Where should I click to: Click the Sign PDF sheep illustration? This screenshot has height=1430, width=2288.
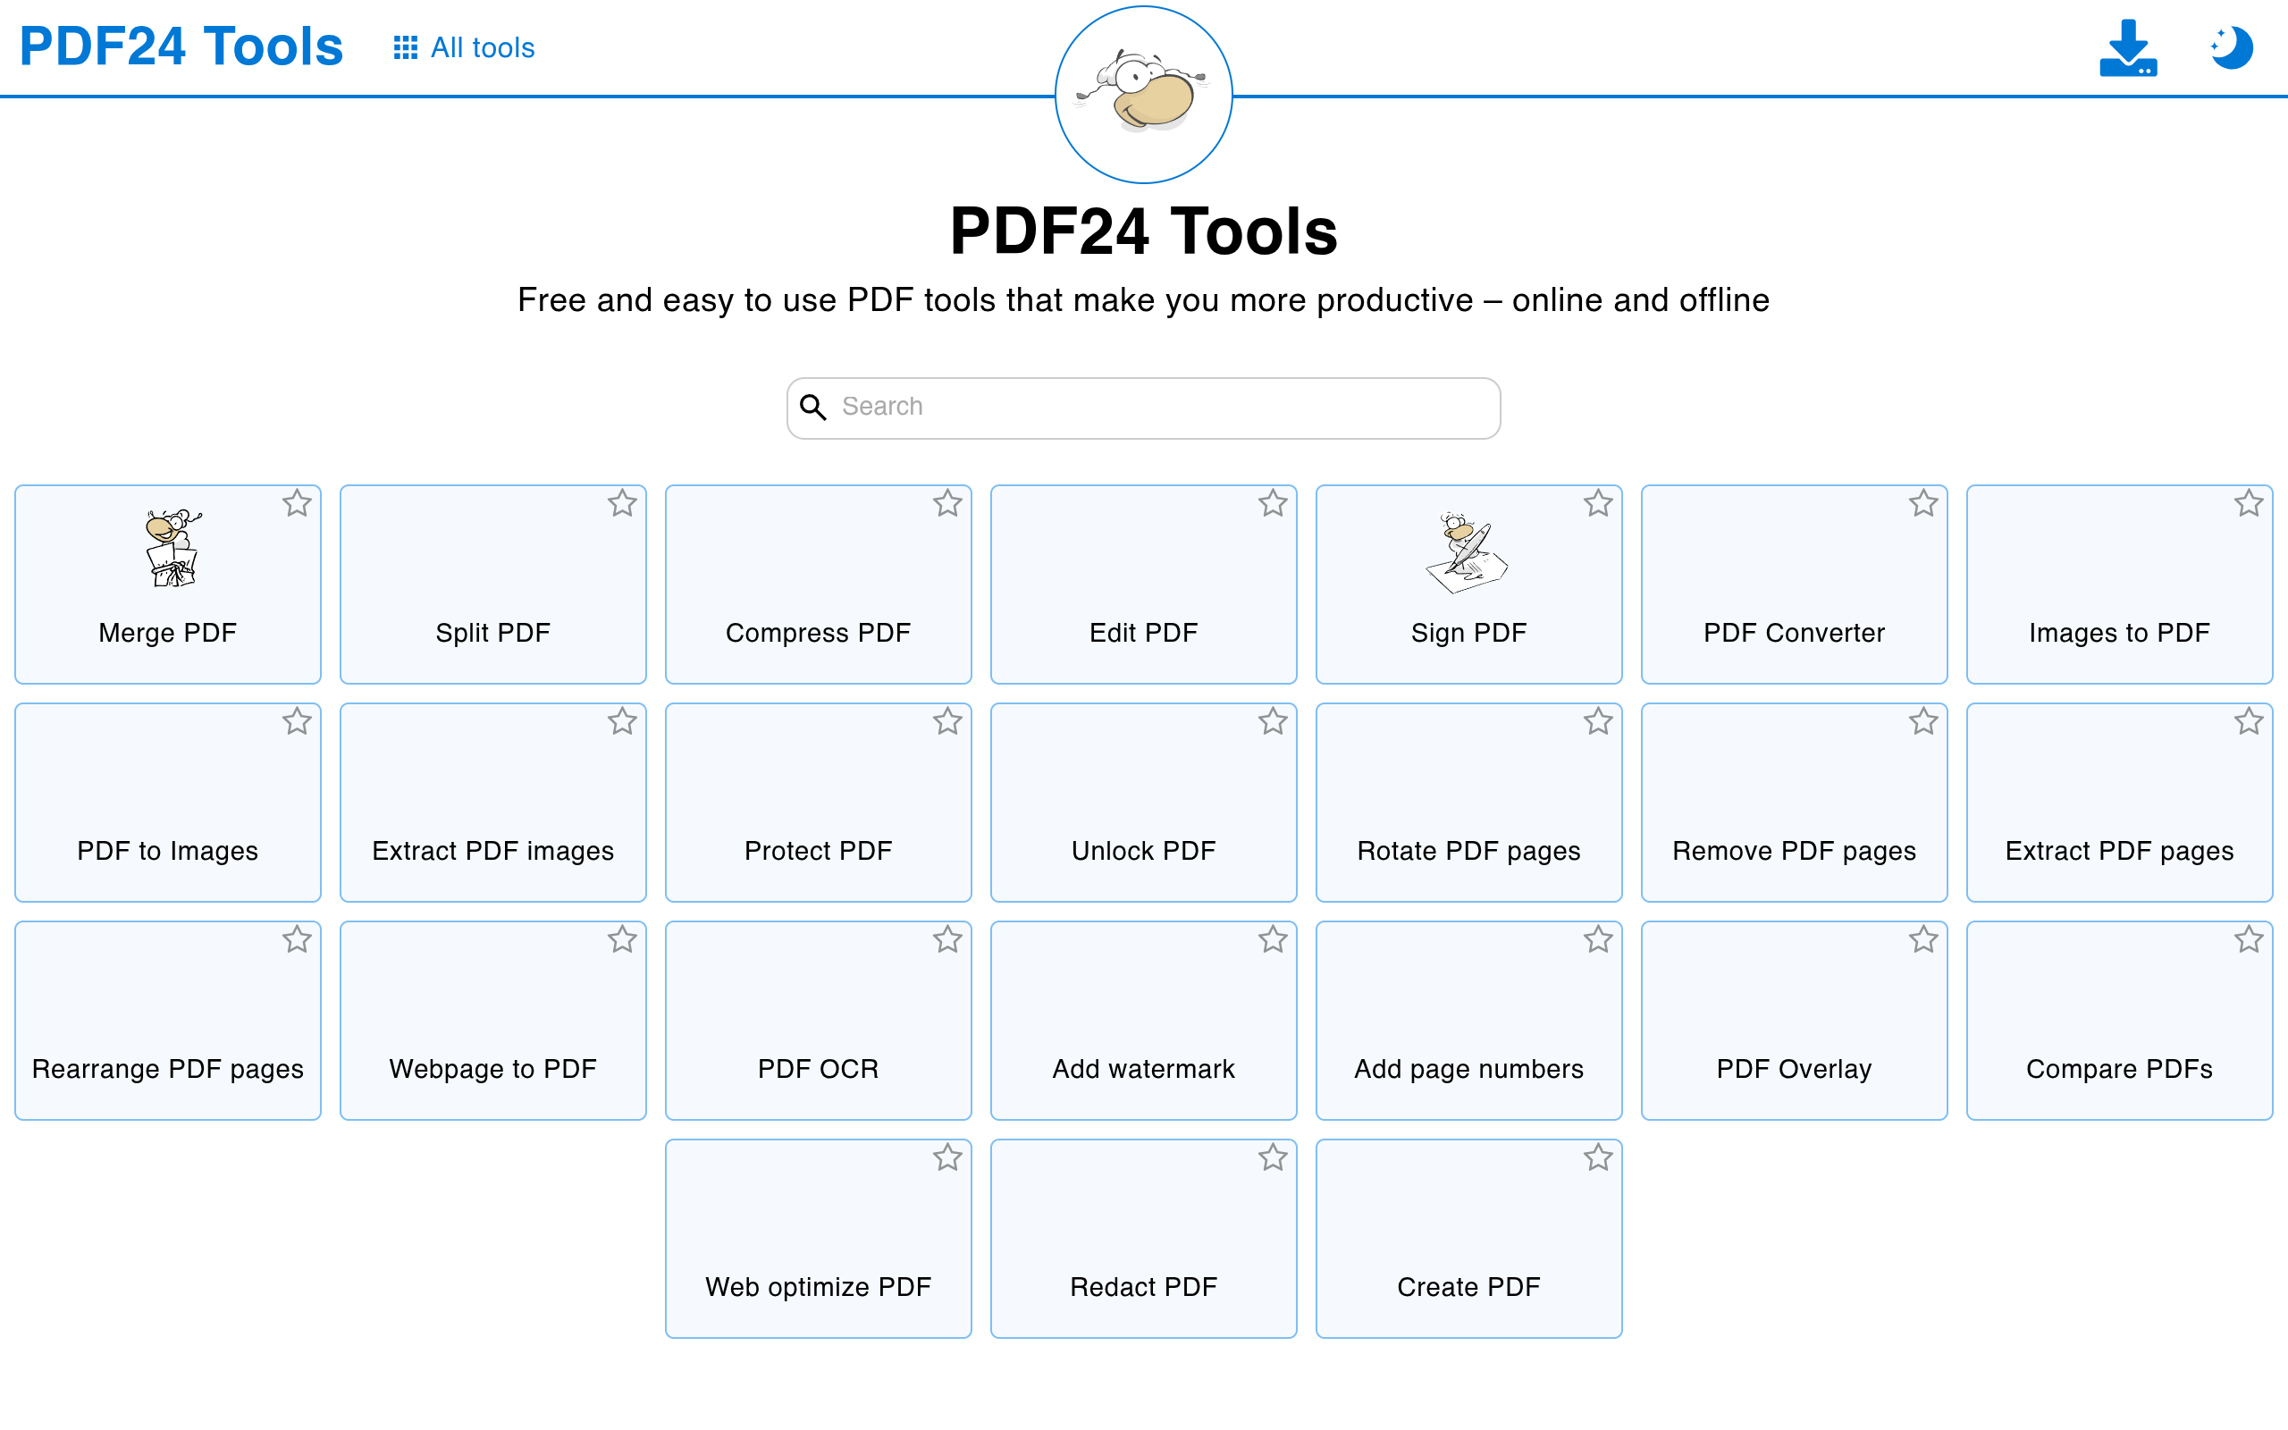point(1468,552)
